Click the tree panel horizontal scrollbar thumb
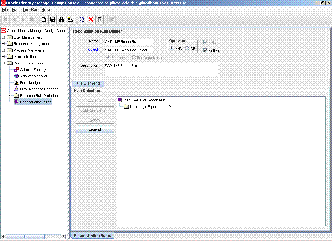This screenshot has width=332, height=241. (25, 236)
